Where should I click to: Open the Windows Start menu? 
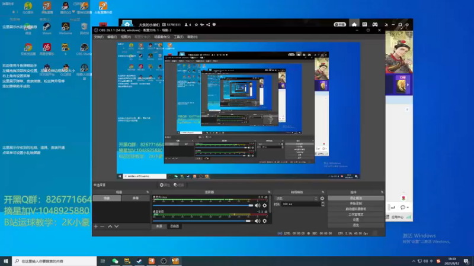[x=6, y=261]
